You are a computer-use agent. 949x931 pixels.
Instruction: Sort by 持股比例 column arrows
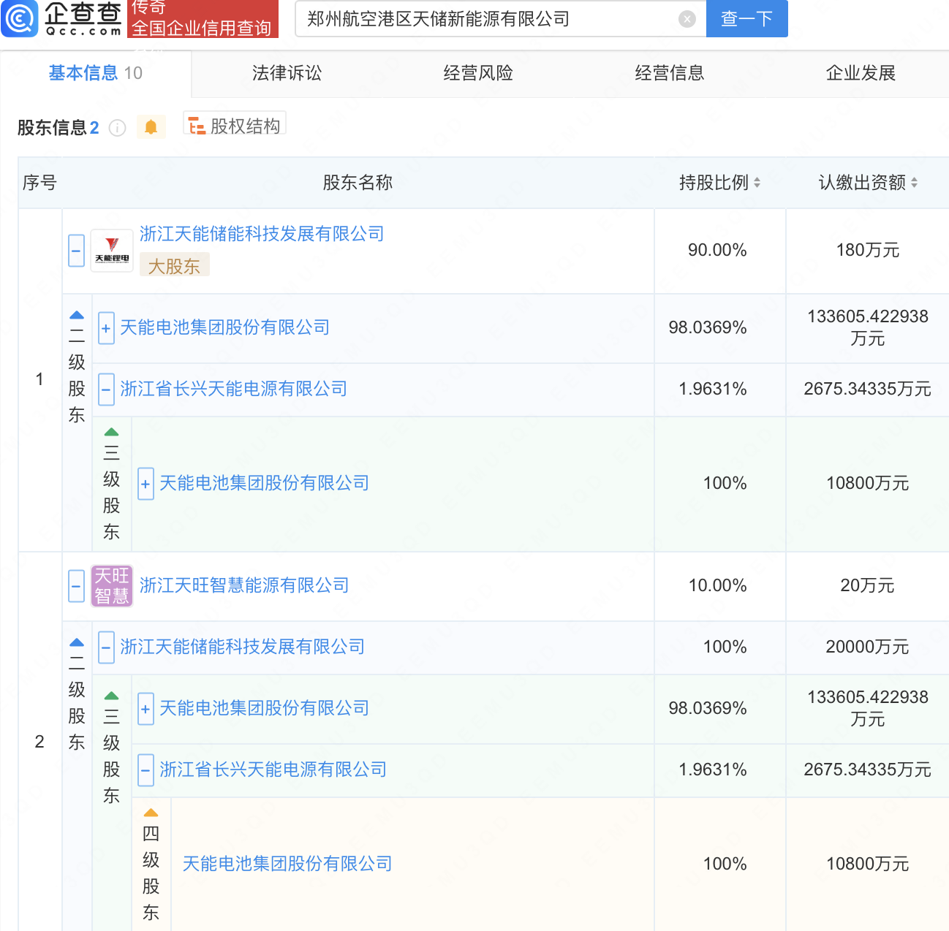[x=757, y=183]
